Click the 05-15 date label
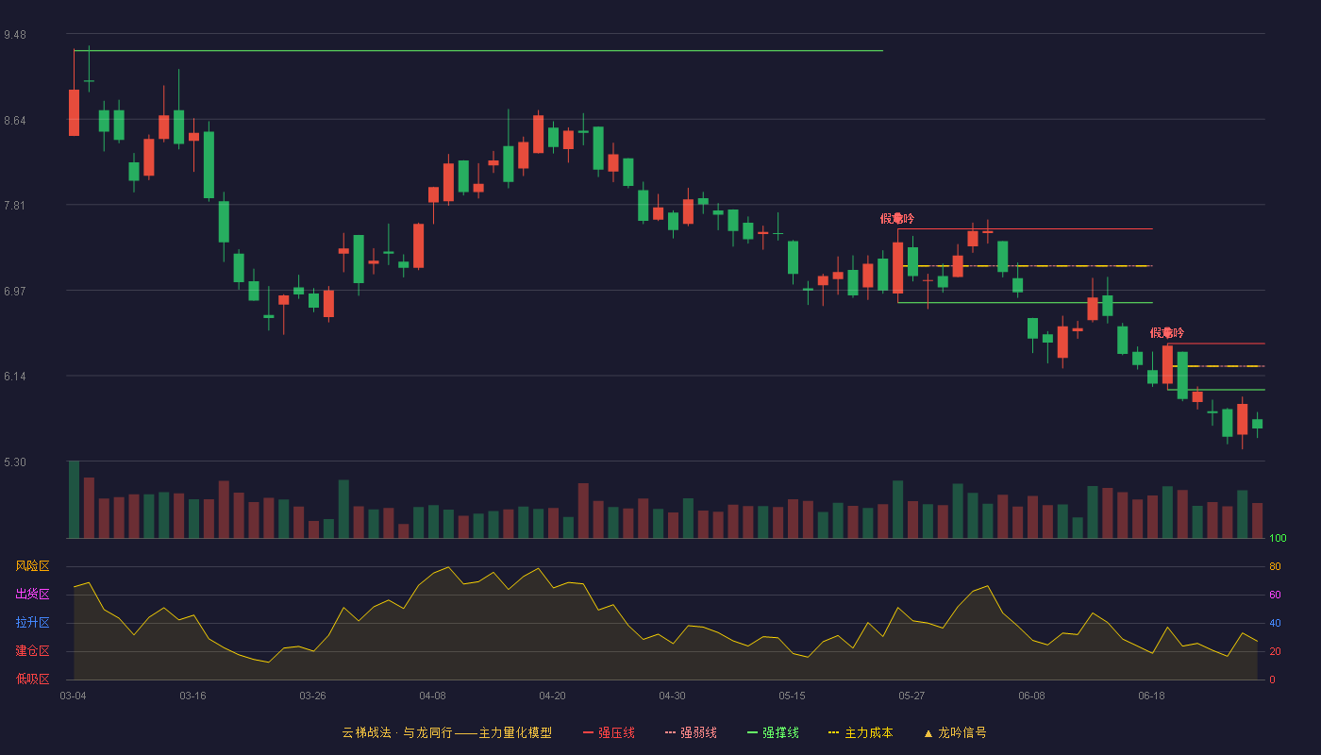 point(792,696)
